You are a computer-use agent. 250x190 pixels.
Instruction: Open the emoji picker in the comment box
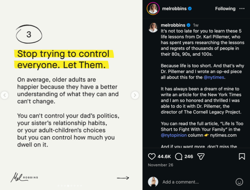pos(239,182)
